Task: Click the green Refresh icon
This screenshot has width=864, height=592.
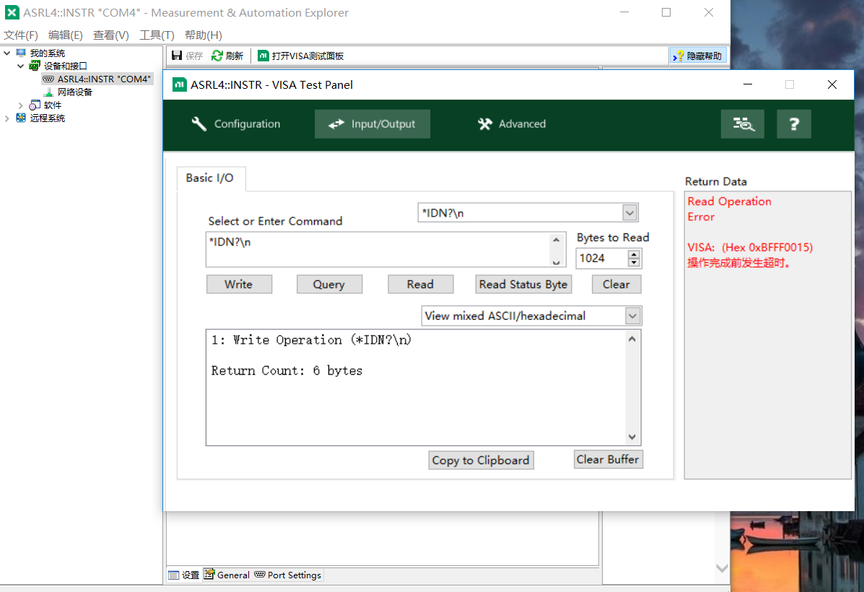Action: click(x=217, y=56)
